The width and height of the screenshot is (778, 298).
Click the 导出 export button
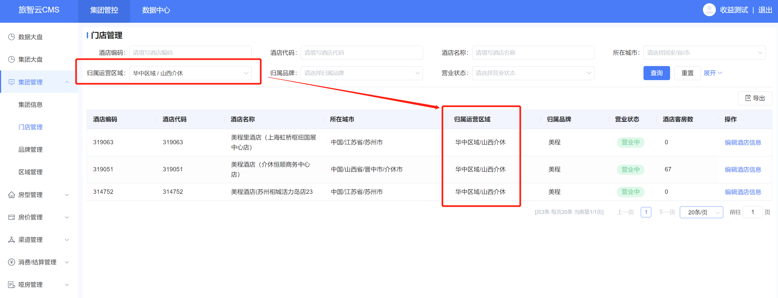pyautogui.click(x=755, y=98)
